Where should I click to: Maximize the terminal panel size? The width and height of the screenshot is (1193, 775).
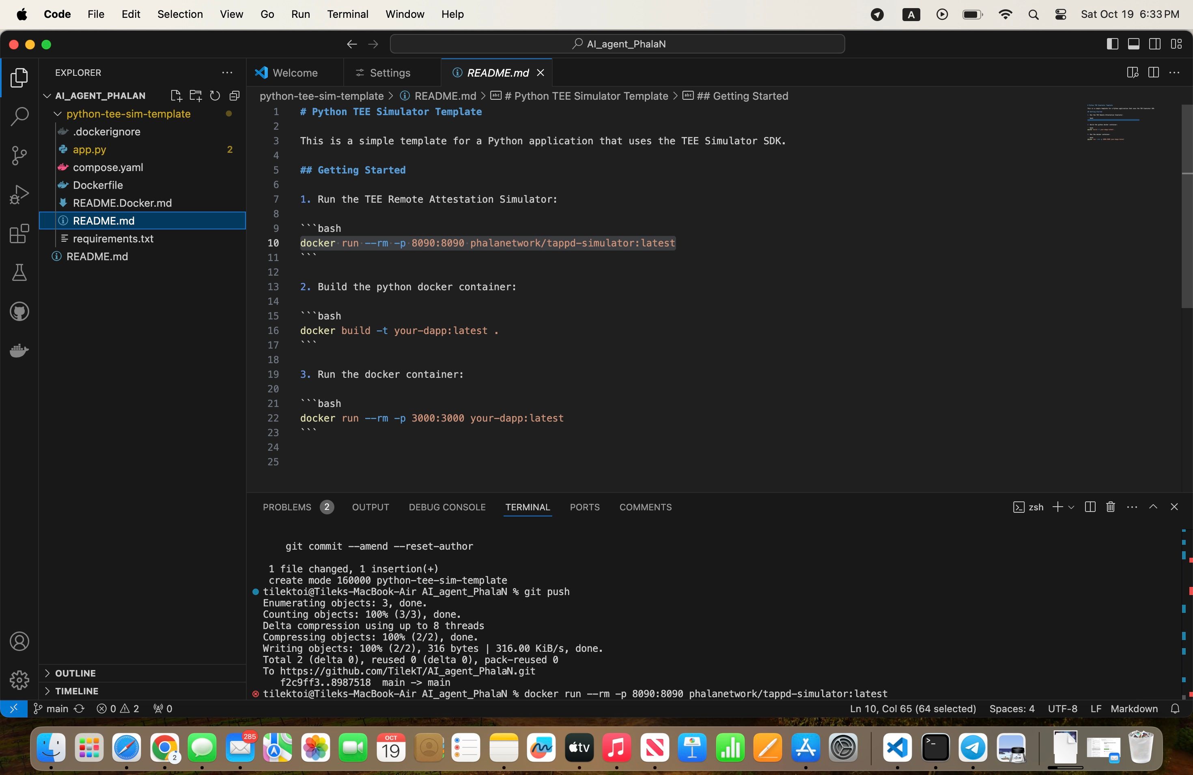pyautogui.click(x=1153, y=507)
